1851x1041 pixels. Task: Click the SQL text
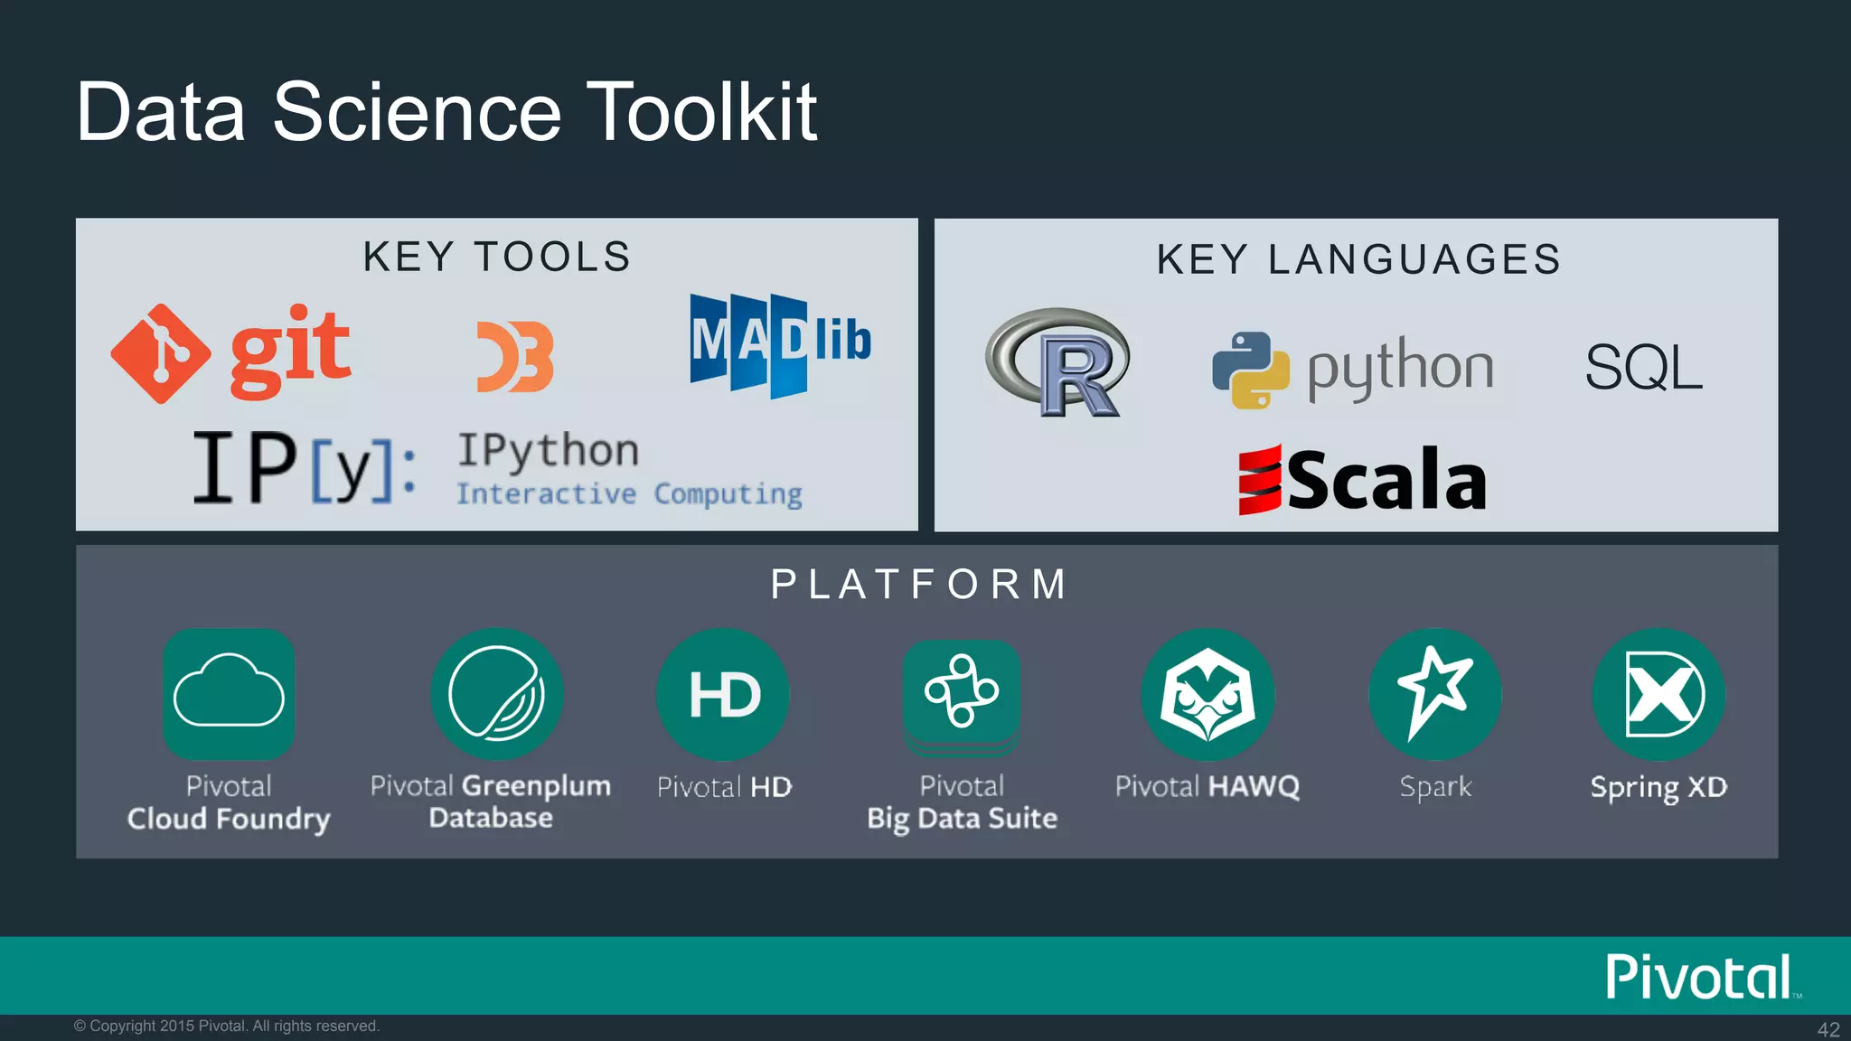click(x=1643, y=368)
